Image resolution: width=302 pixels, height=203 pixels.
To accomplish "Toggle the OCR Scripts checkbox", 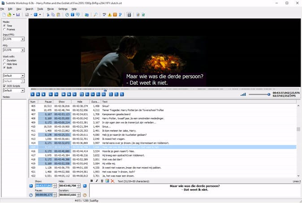I will pyautogui.click(x=4, y=86).
